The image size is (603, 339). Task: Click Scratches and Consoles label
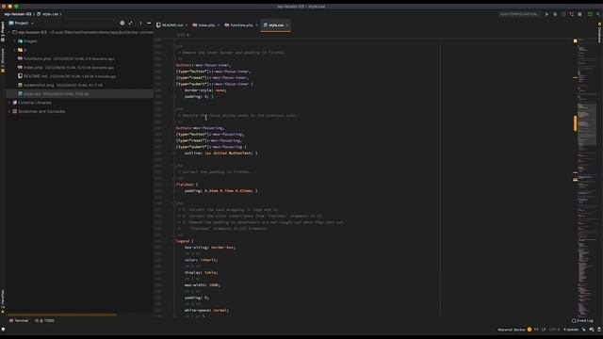41,111
